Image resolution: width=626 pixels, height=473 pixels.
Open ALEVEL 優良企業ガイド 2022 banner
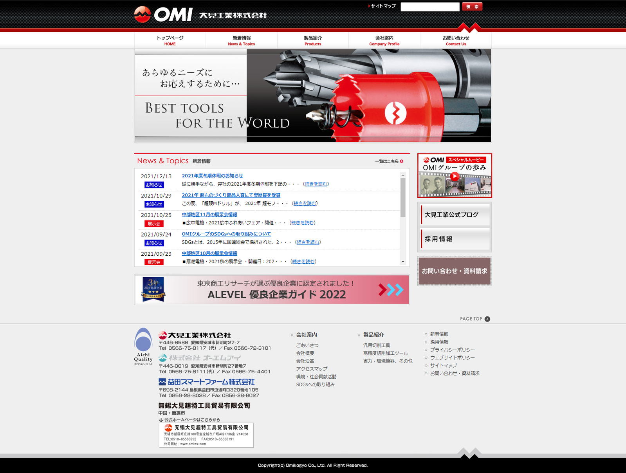[272, 290]
